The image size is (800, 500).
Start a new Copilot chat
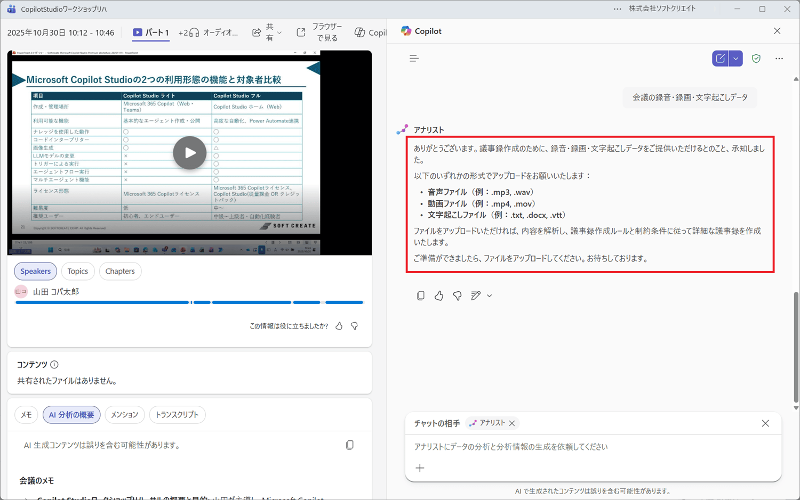[720, 58]
